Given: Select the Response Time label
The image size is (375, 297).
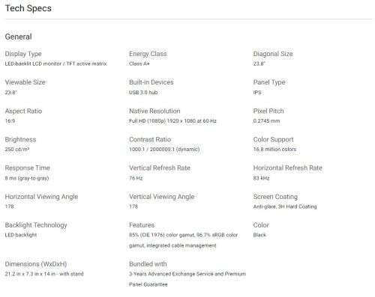Looking at the screenshot, I should click(28, 168).
